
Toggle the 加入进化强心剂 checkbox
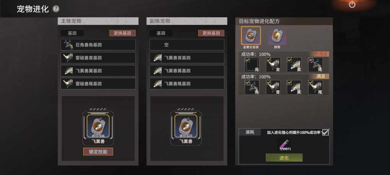[x=325, y=132]
